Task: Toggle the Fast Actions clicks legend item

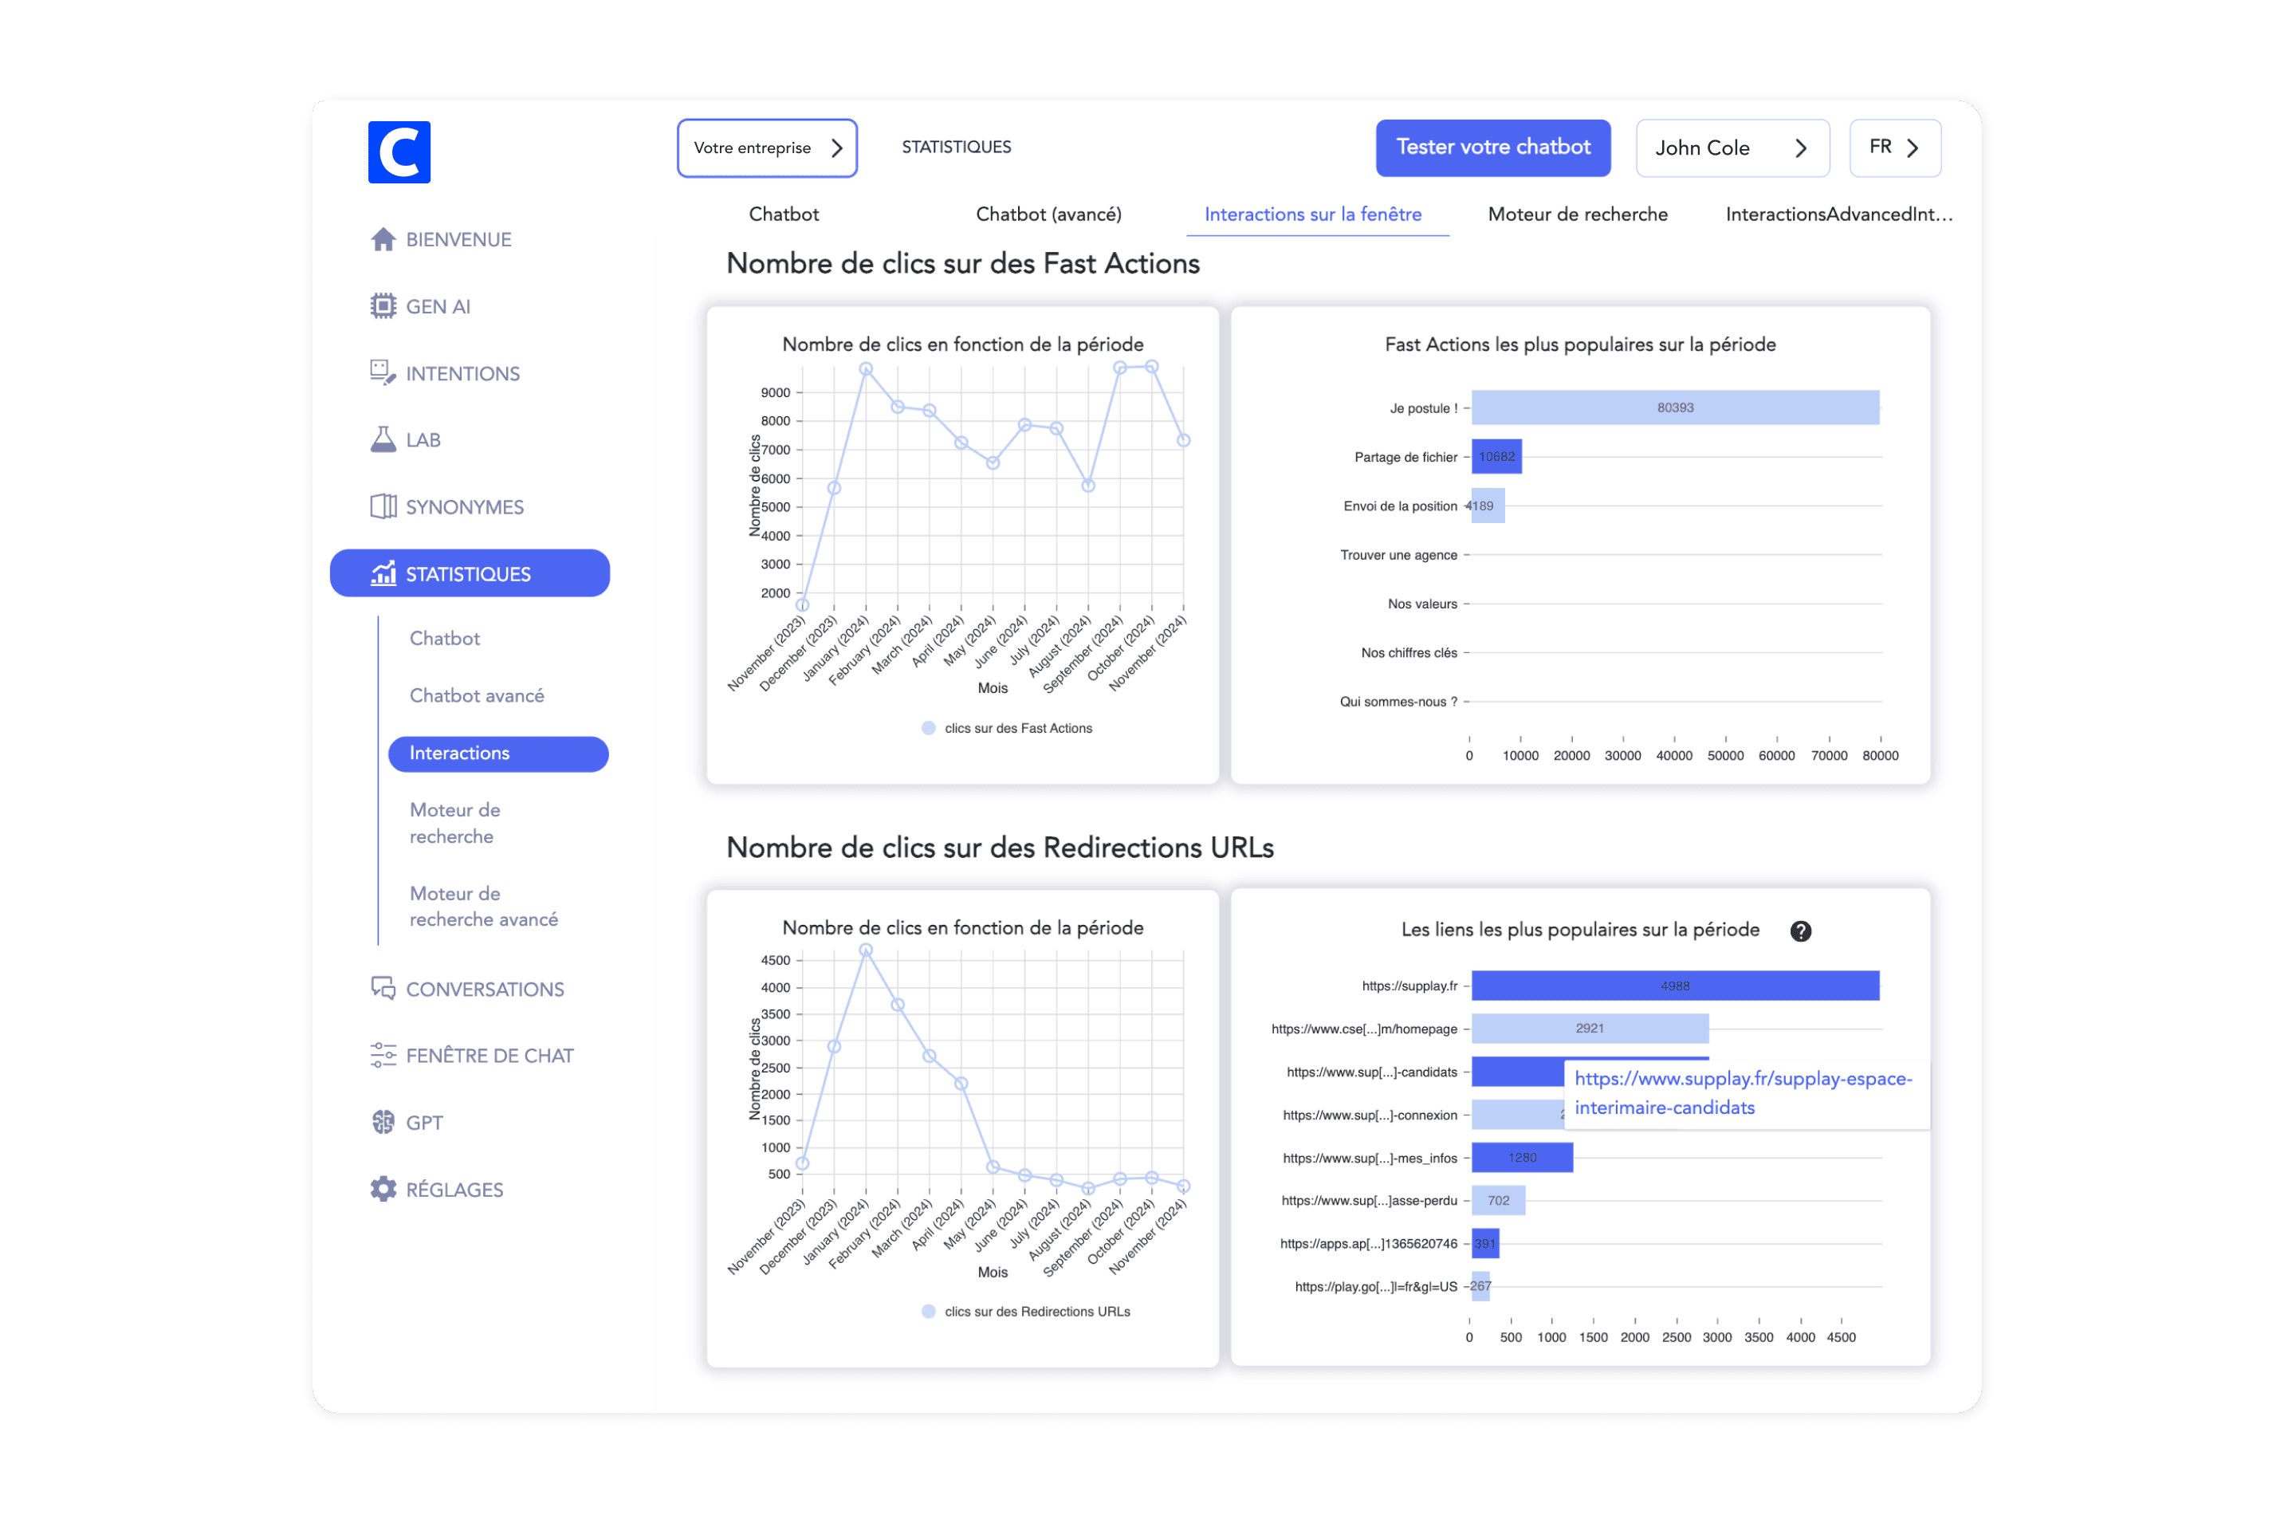Action: coord(1008,729)
